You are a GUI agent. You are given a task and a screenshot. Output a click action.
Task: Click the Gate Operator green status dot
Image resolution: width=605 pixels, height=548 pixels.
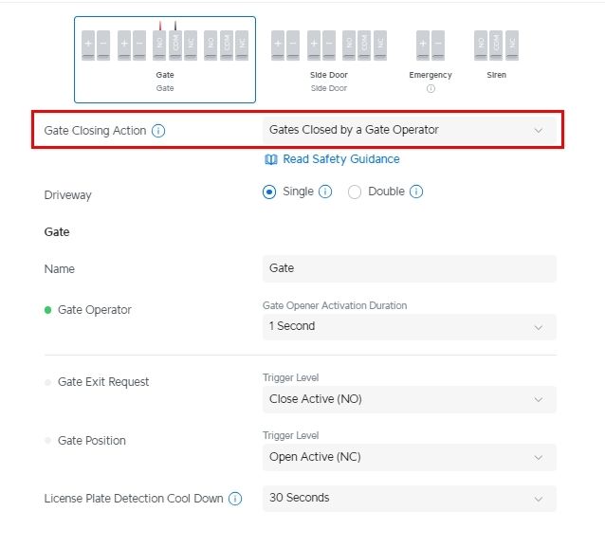pyautogui.click(x=48, y=310)
